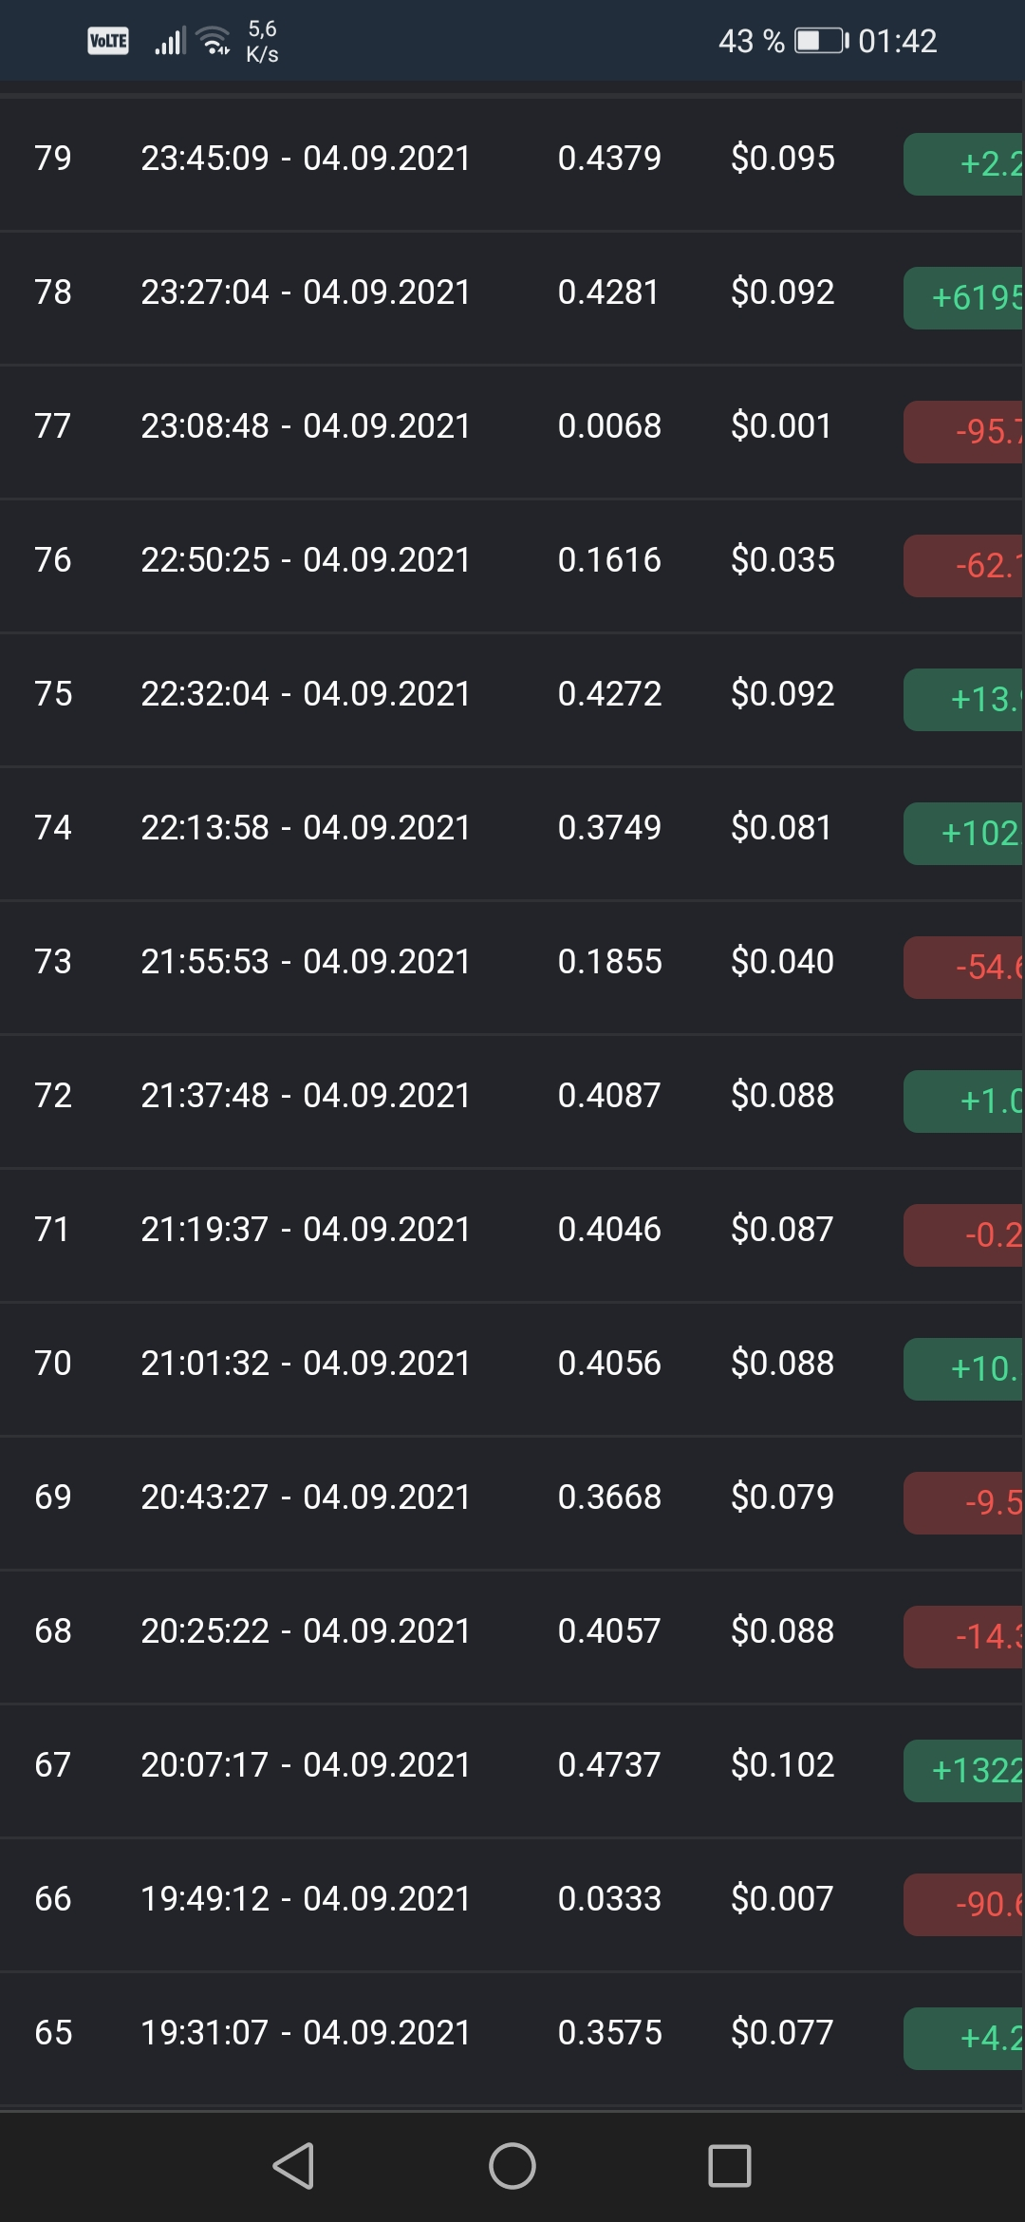Select the red -95 change badge on row 77
The height and width of the screenshot is (2222, 1025).
[964, 432]
